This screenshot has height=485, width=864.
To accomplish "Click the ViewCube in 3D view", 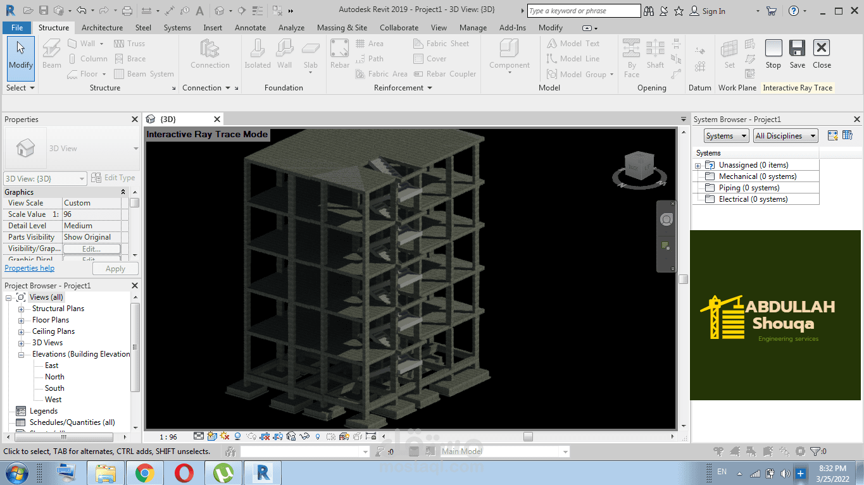I will point(638,167).
